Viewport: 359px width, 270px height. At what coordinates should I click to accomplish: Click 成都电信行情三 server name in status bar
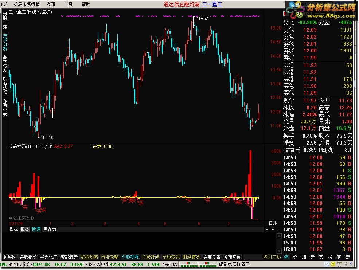(x=234, y=265)
